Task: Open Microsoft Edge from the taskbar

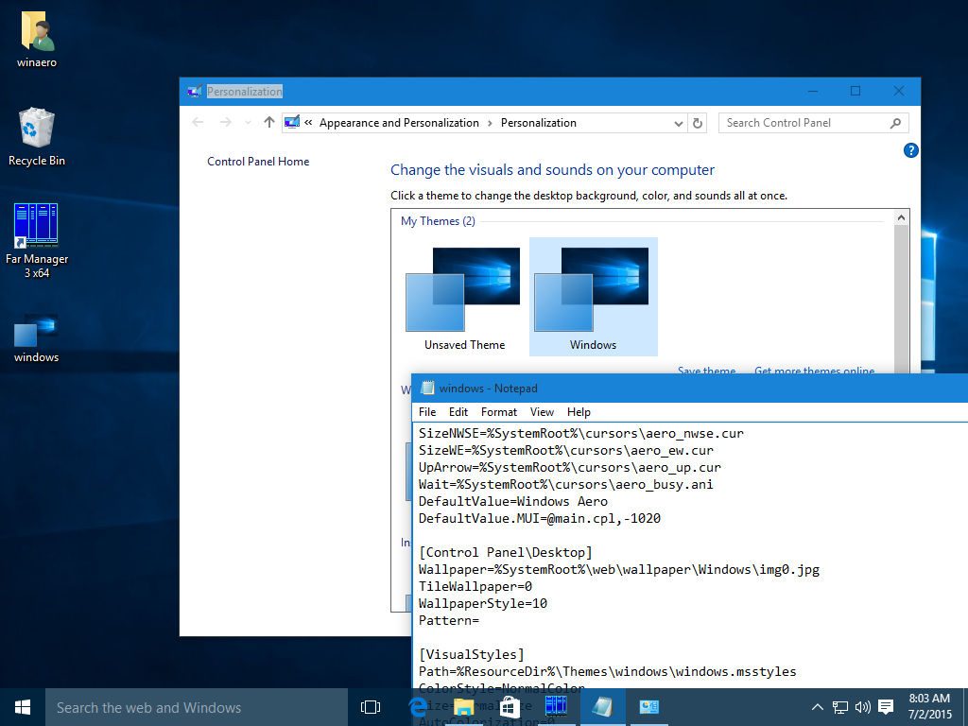Action: click(415, 706)
